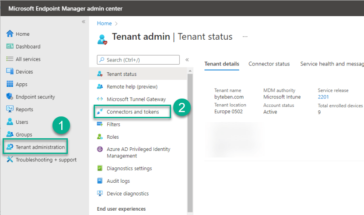The height and width of the screenshot is (215, 364).
Task: Collapse the left navigation sidebar
Action: 84,22
